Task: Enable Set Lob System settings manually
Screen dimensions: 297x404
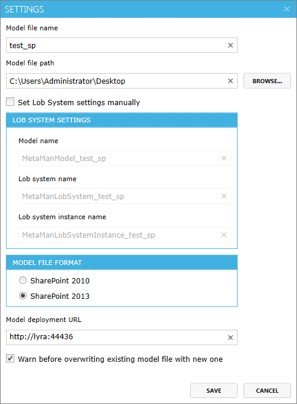Action: [x=10, y=102]
